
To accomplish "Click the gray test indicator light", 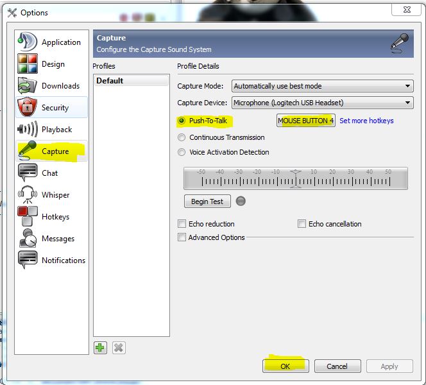I will coord(241,201).
